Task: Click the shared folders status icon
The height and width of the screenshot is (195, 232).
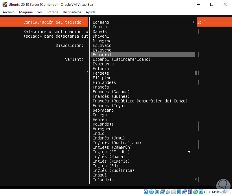Action: click(173, 192)
